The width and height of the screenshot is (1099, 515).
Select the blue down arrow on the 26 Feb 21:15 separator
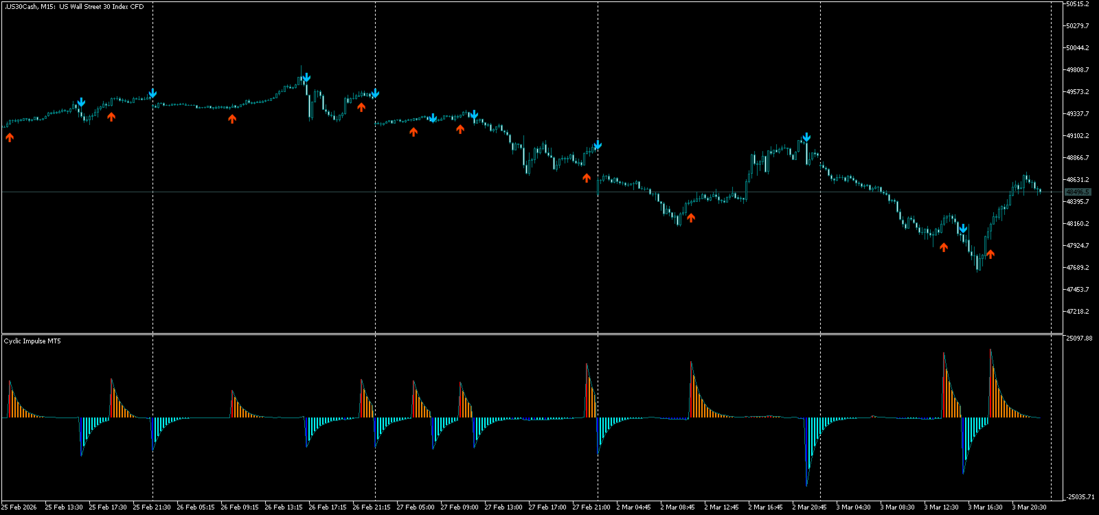375,93
